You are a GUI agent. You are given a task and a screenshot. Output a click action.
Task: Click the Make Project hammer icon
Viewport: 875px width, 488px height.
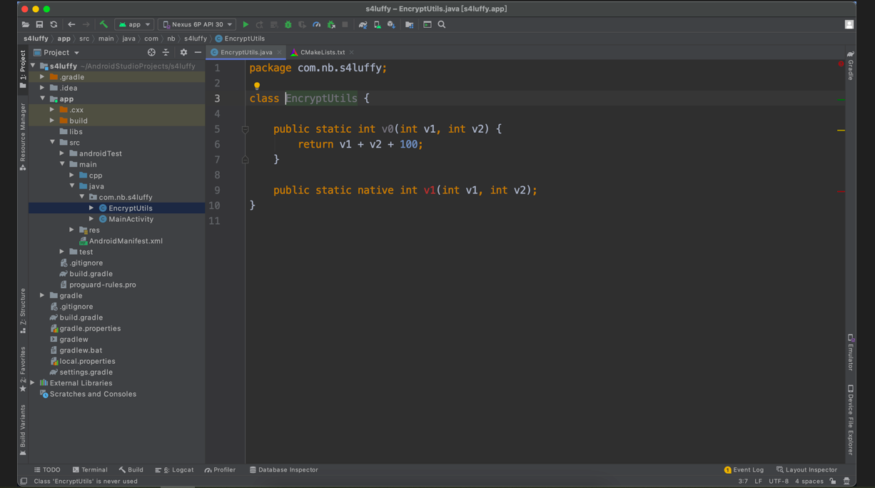pos(103,24)
